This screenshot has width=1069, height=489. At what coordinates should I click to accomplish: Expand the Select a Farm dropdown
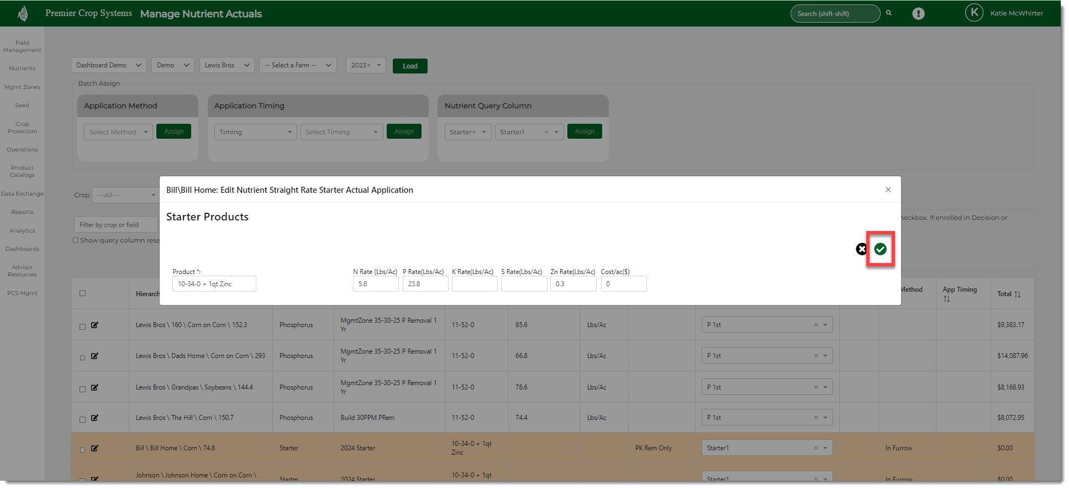tap(297, 65)
